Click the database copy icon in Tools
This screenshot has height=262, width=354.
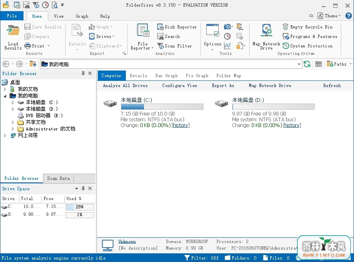(x=240, y=46)
